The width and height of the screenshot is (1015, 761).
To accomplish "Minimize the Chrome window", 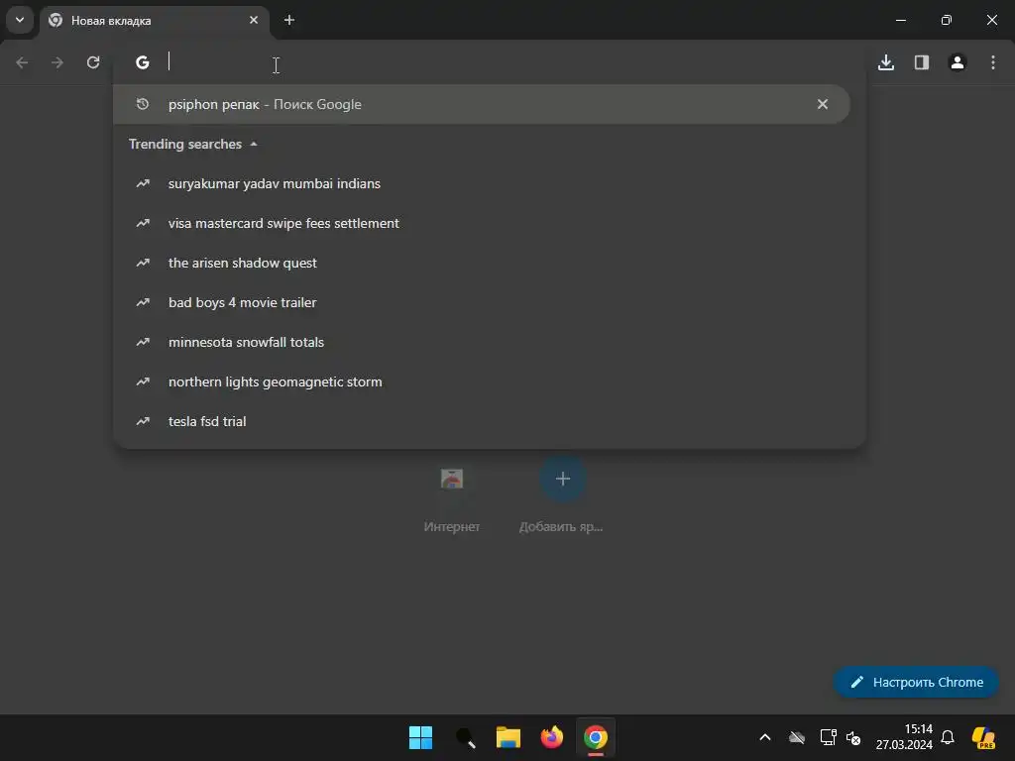I will point(900,20).
